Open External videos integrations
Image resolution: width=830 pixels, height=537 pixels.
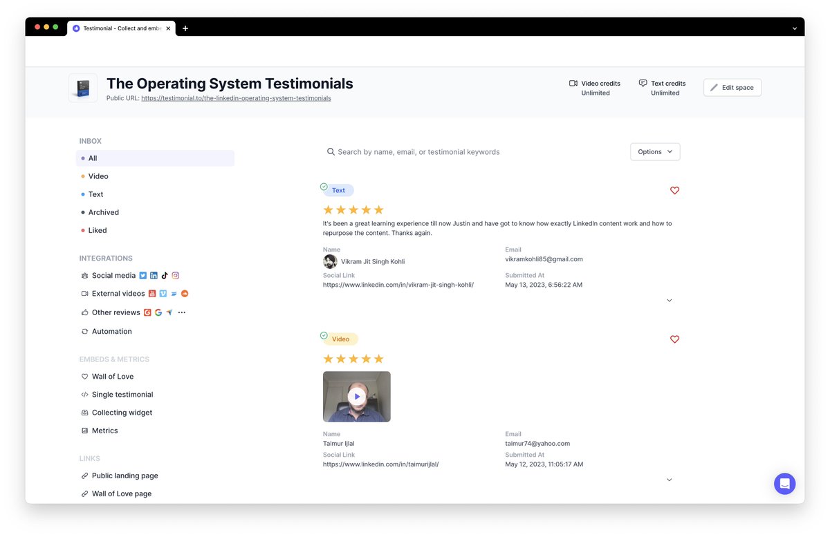(x=118, y=294)
